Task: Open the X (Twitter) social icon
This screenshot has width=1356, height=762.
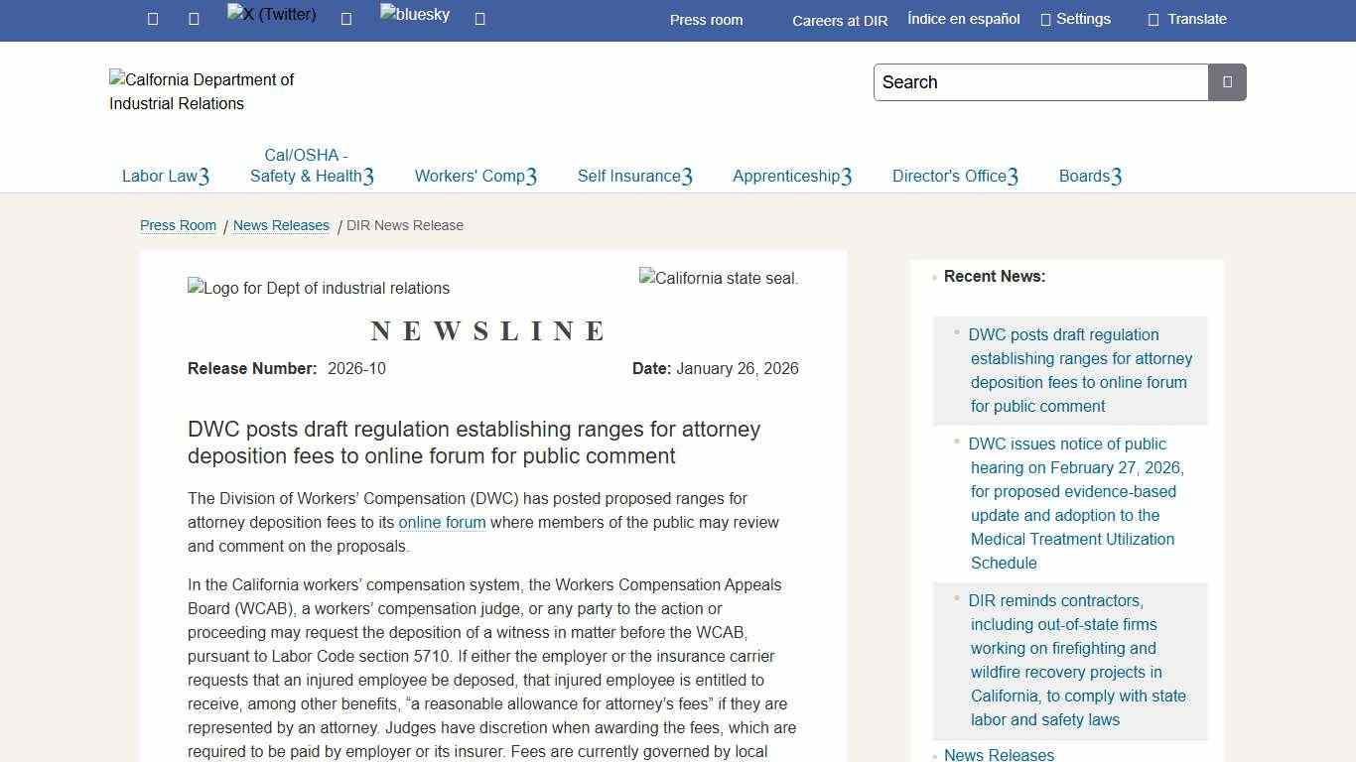Action: (x=269, y=15)
